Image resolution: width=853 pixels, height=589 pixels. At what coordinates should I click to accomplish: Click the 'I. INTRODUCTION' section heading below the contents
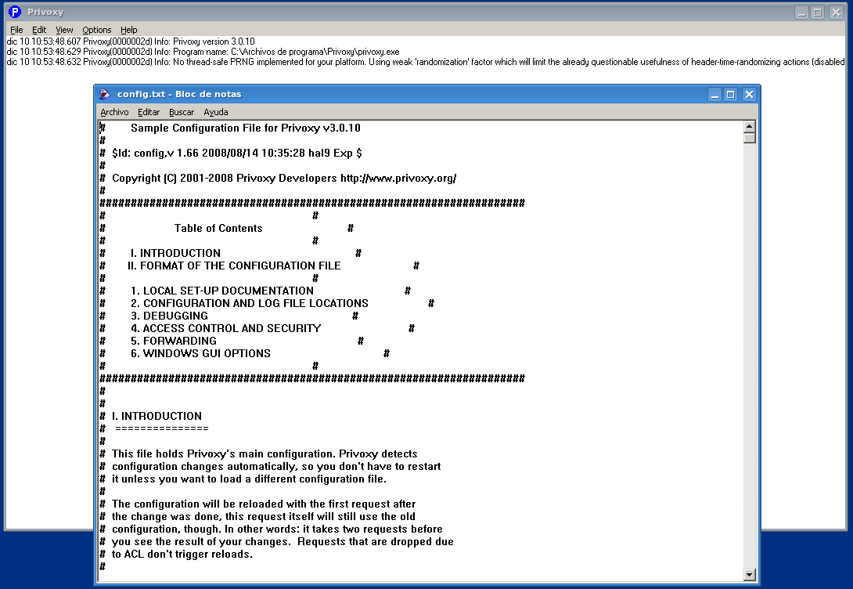tap(157, 416)
